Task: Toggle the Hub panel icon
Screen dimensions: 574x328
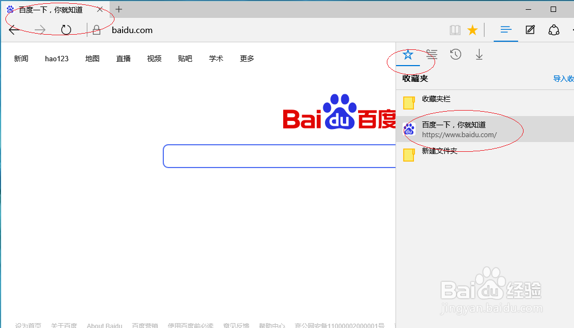Action: [506, 30]
